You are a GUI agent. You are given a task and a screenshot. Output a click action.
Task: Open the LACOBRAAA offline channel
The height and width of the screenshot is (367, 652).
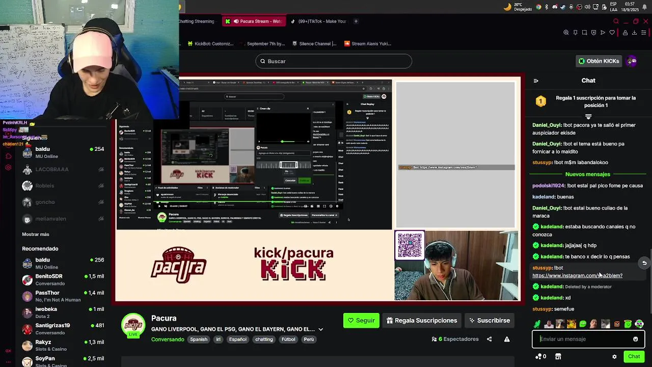(x=63, y=169)
